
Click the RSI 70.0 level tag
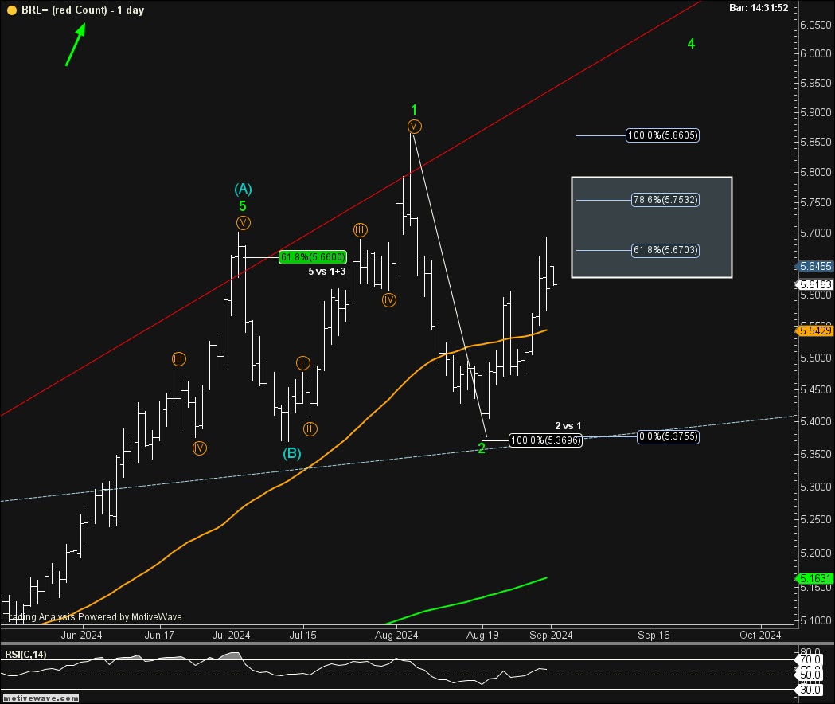click(x=810, y=659)
